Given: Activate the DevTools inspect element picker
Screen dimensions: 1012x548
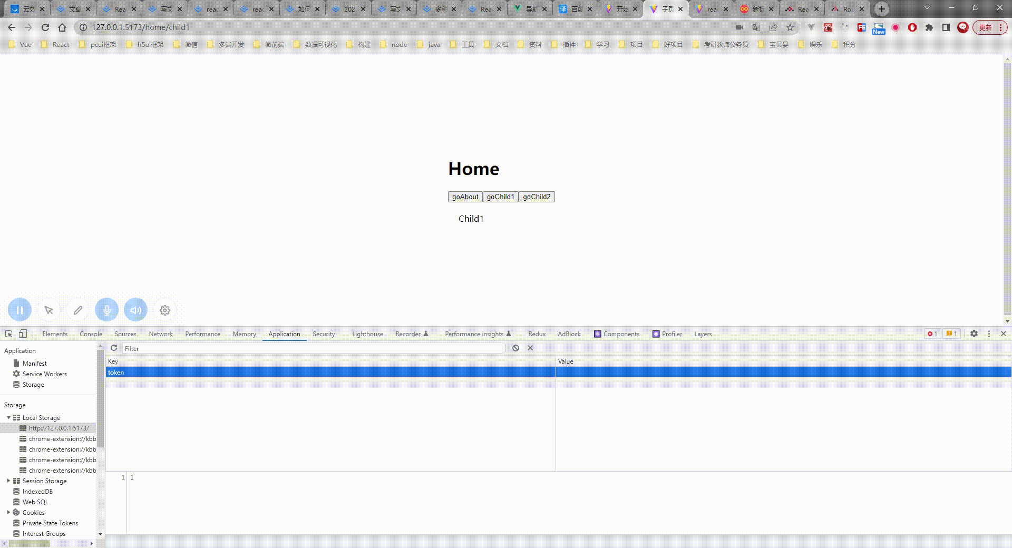Looking at the screenshot, I should 8,334.
